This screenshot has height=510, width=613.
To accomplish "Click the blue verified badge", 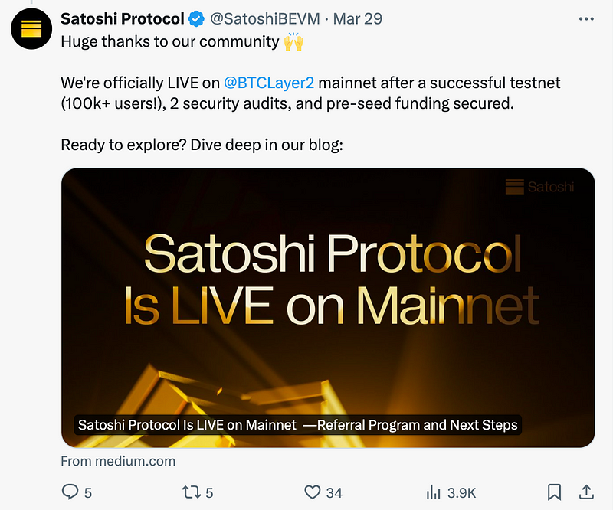I will point(196,18).
